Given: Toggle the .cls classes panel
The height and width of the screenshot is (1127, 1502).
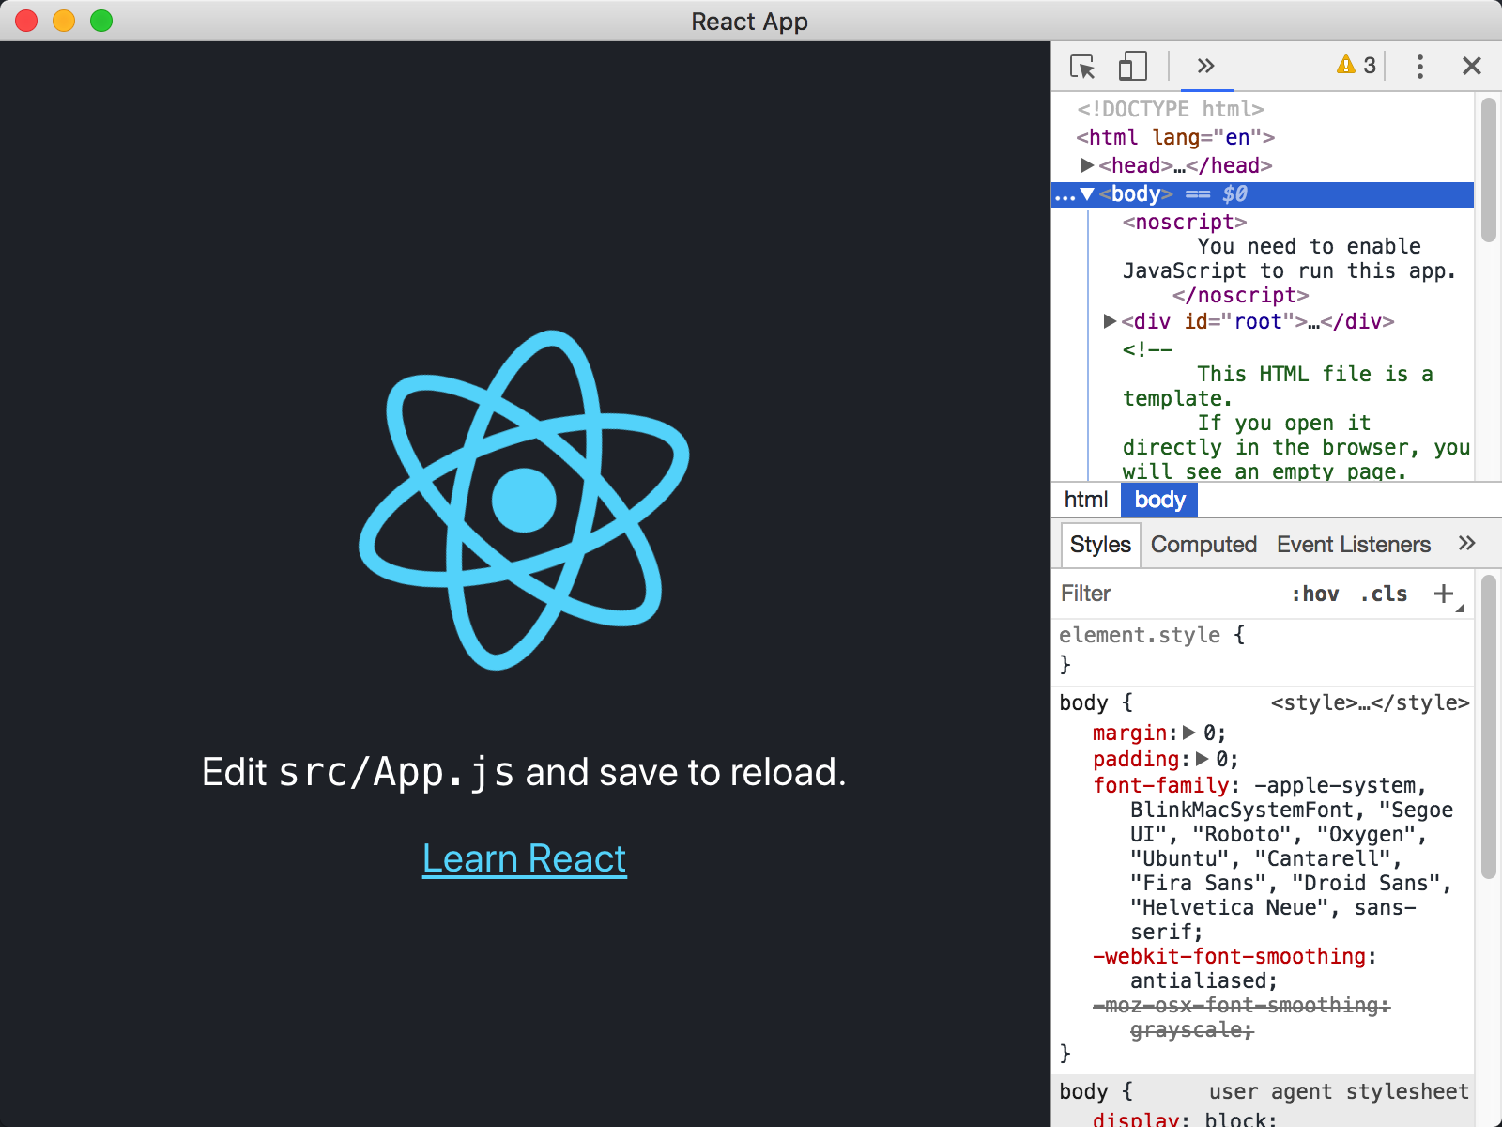Looking at the screenshot, I should pyautogui.click(x=1384, y=594).
